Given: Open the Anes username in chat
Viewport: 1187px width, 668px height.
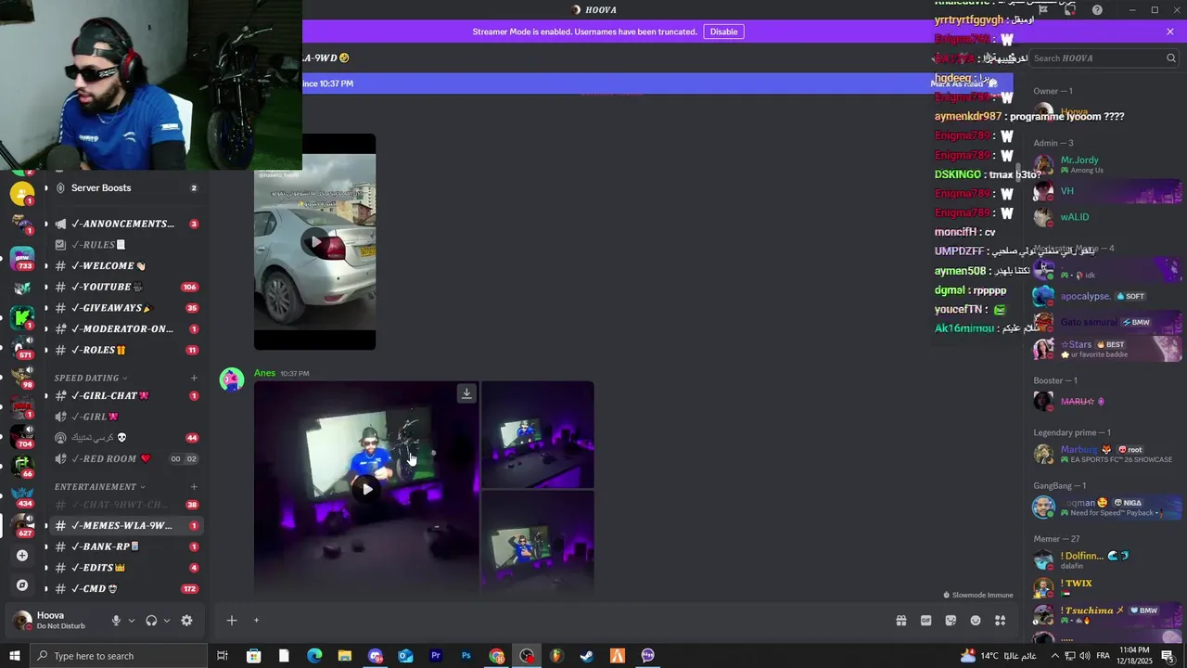Looking at the screenshot, I should coord(264,373).
